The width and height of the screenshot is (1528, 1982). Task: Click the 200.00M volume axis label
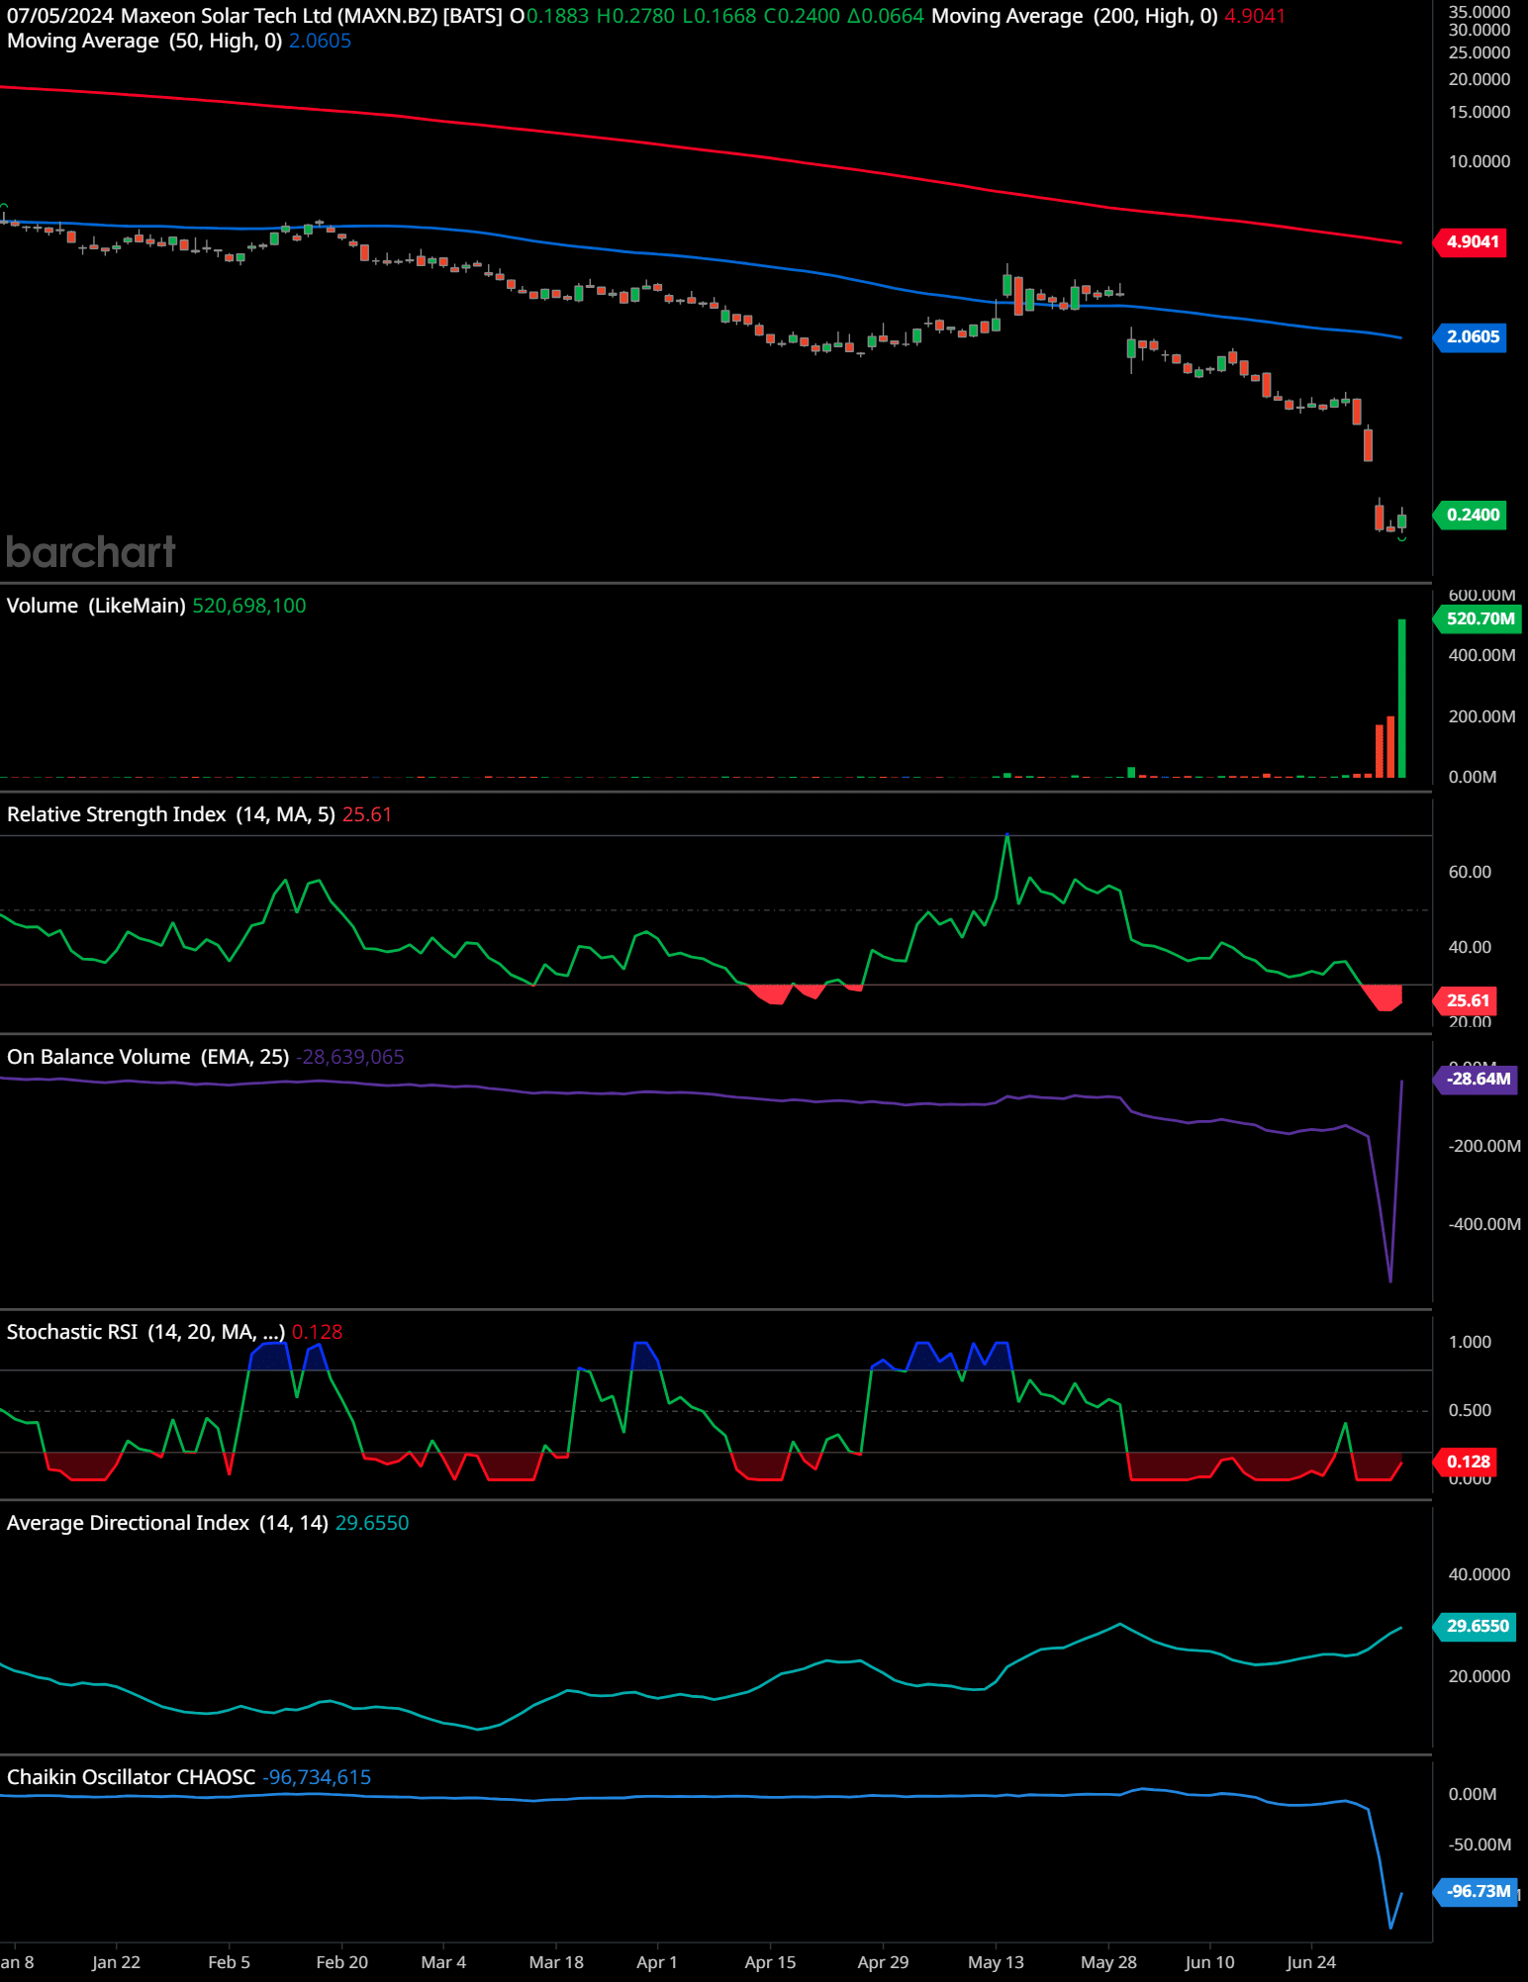pos(1481,716)
